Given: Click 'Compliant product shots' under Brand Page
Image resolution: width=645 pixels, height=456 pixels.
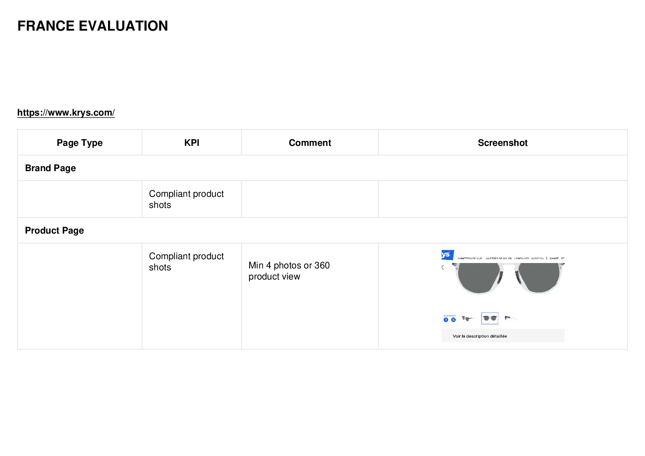Looking at the screenshot, I should [x=187, y=199].
